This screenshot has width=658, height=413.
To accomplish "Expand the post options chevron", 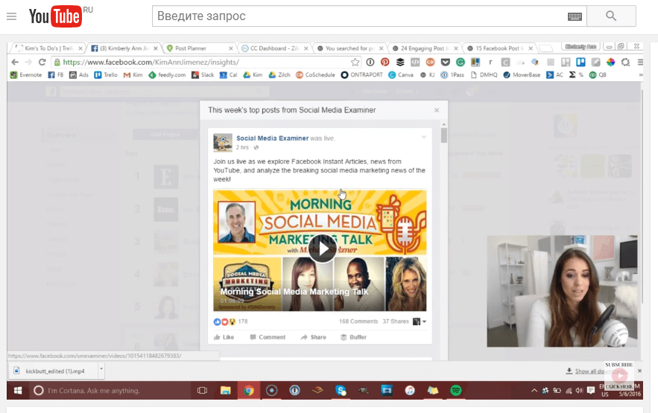I will (424, 137).
